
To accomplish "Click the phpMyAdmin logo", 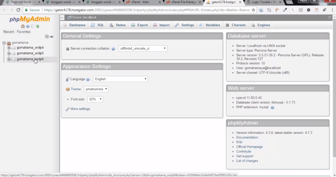I will 30,19.
